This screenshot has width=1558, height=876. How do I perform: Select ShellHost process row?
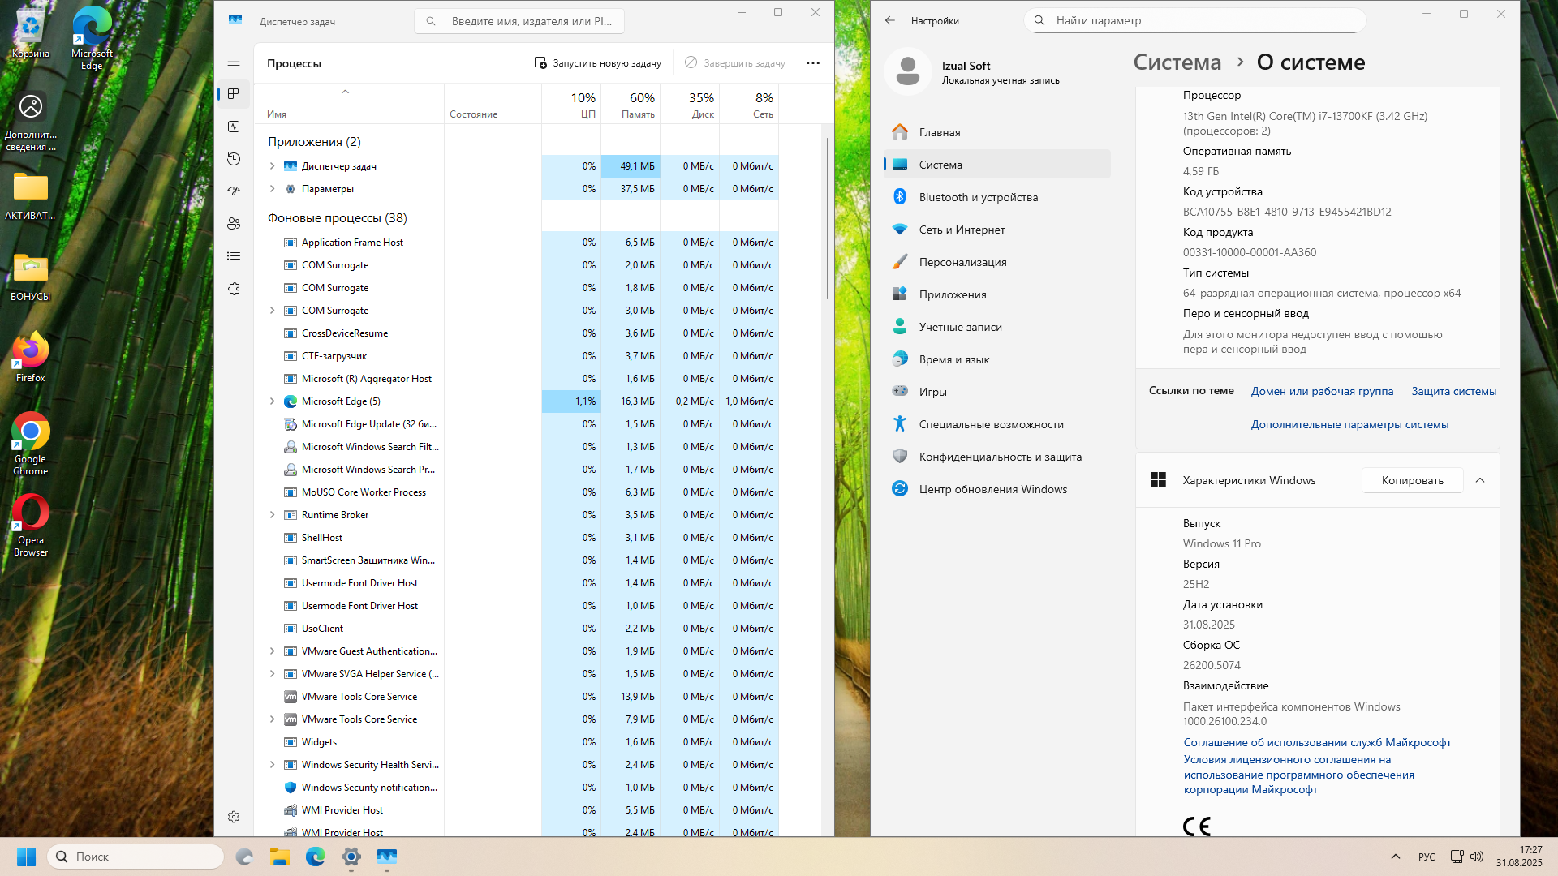[516, 538]
